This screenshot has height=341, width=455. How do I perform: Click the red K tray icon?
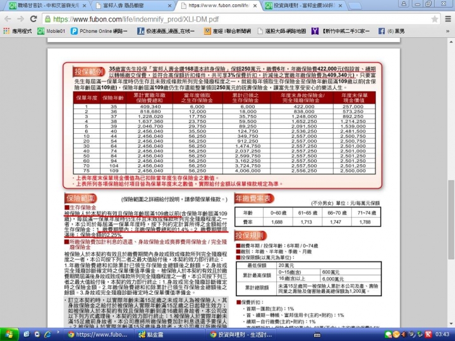428,334
